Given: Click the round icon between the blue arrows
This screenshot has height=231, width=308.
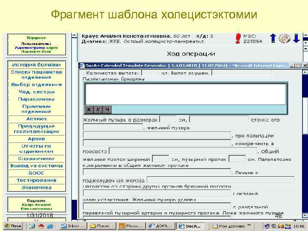Looking at the screenshot, I should pyautogui.click(x=284, y=38).
